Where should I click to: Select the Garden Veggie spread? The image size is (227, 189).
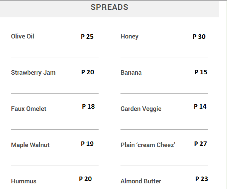(141, 109)
